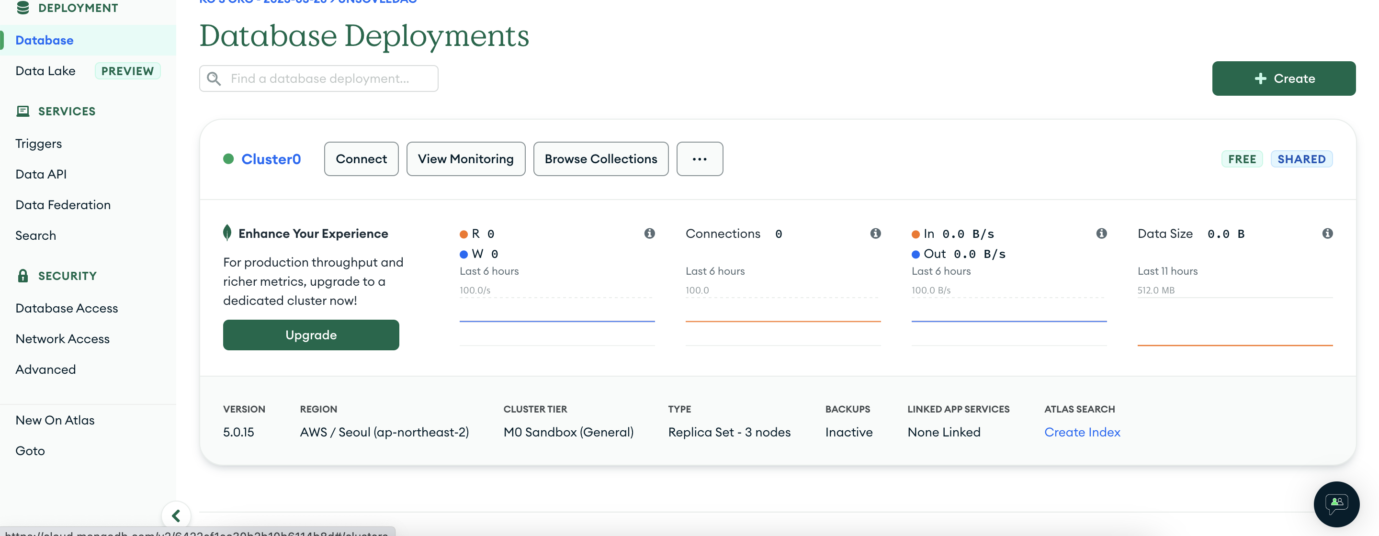1379x536 pixels.
Task: Click the search magnifier icon
Action: 214,78
